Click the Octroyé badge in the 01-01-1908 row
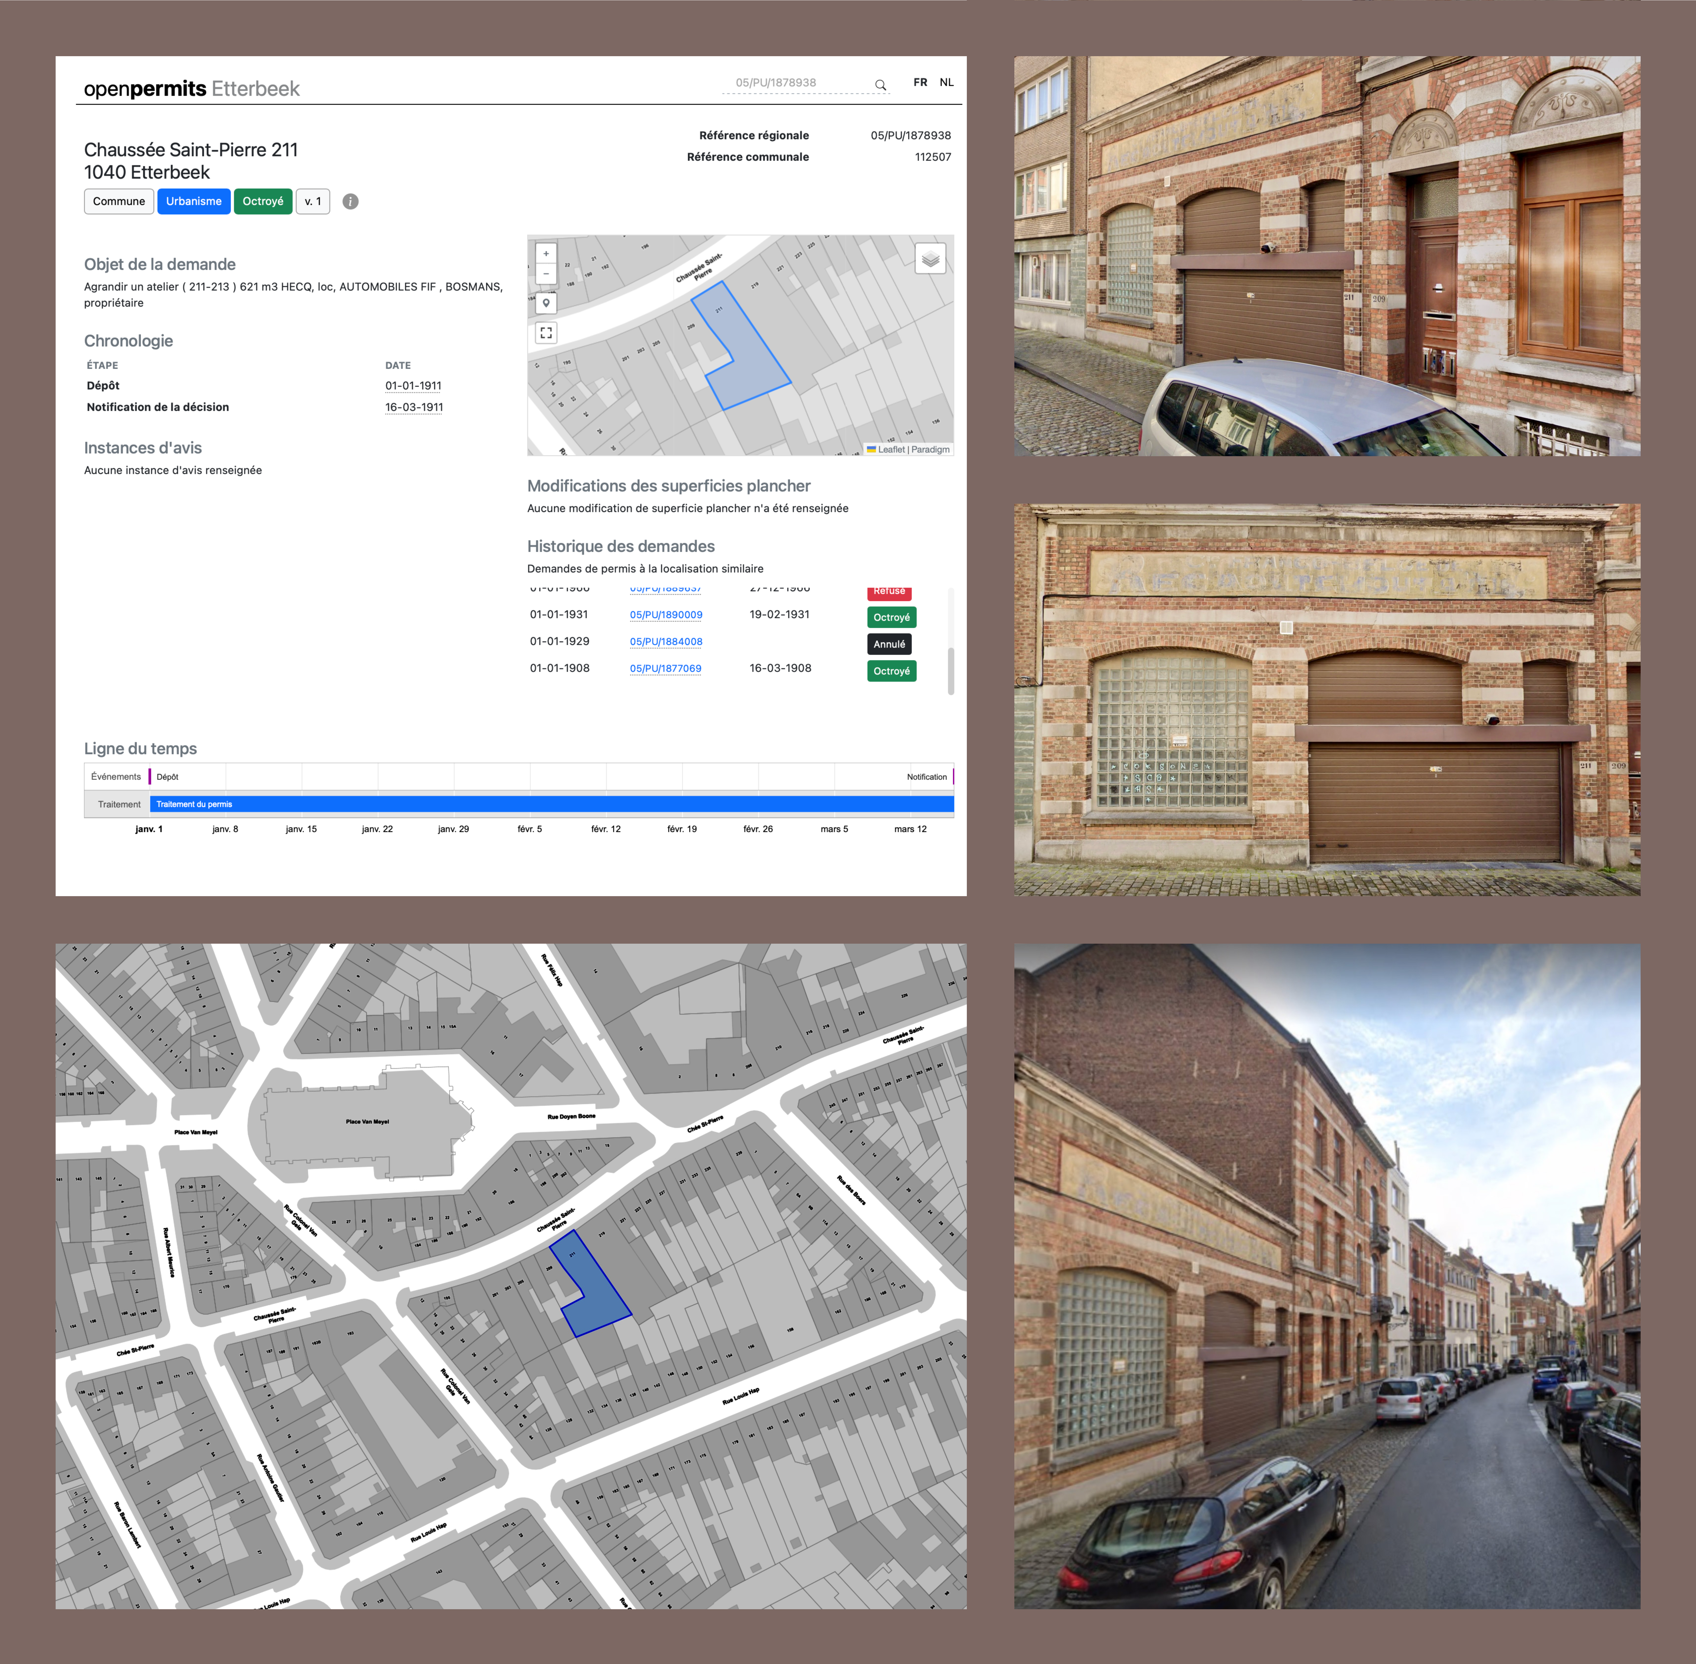 pyautogui.click(x=892, y=671)
